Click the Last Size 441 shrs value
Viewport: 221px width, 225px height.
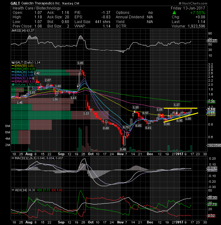point(103,22)
